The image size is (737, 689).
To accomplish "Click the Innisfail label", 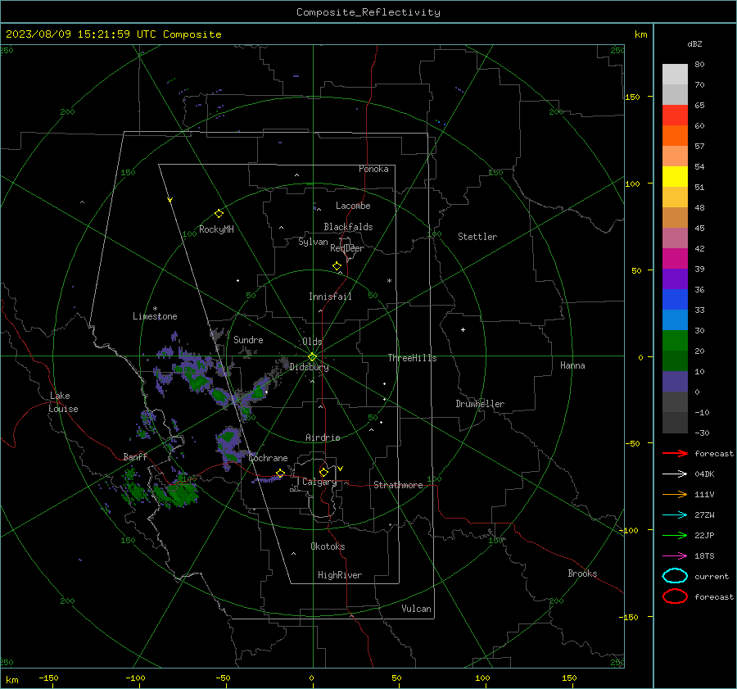I will point(330,297).
